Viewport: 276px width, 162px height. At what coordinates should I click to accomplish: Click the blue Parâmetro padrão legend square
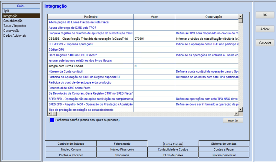pos(52,120)
